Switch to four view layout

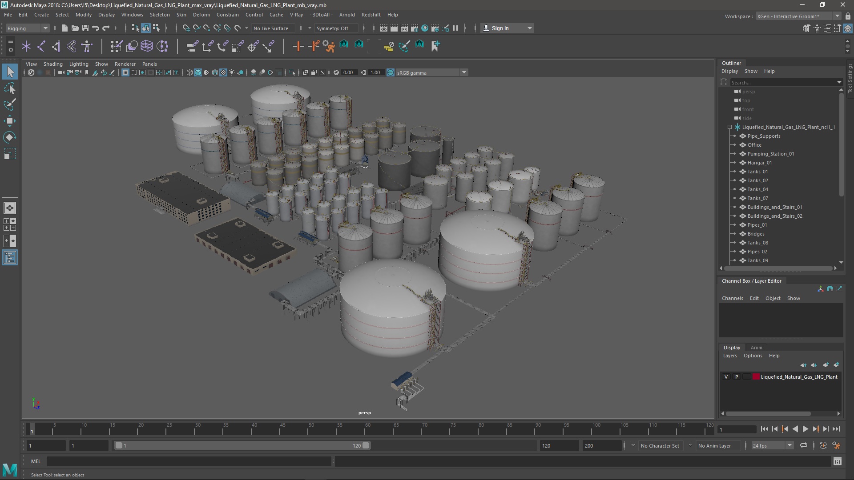click(10, 224)
